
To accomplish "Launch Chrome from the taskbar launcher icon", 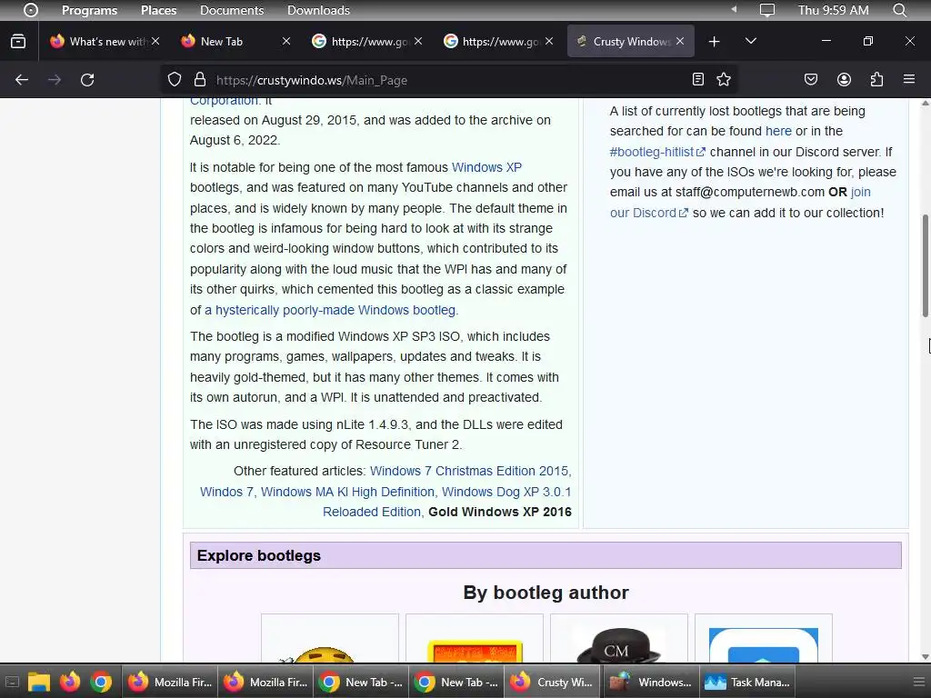I will [101, 682].
